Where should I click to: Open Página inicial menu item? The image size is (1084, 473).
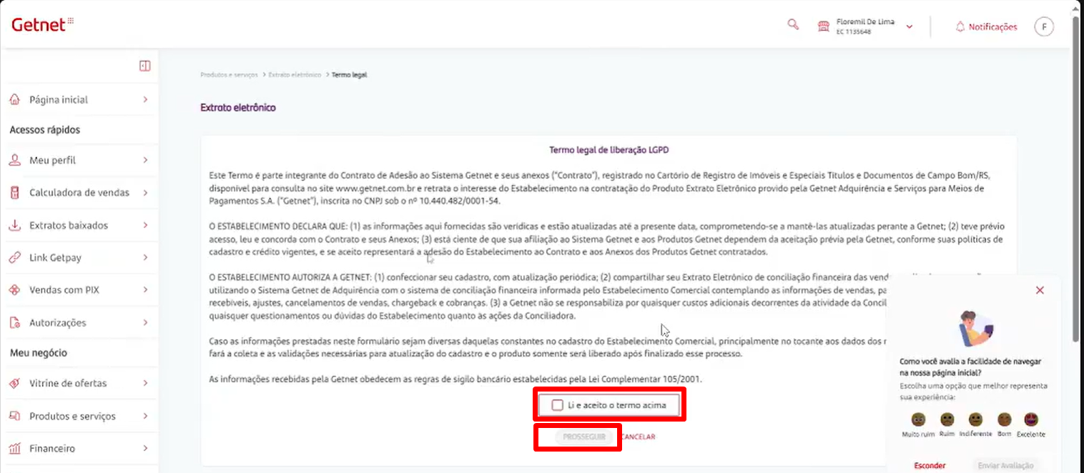tap(79, 99)
